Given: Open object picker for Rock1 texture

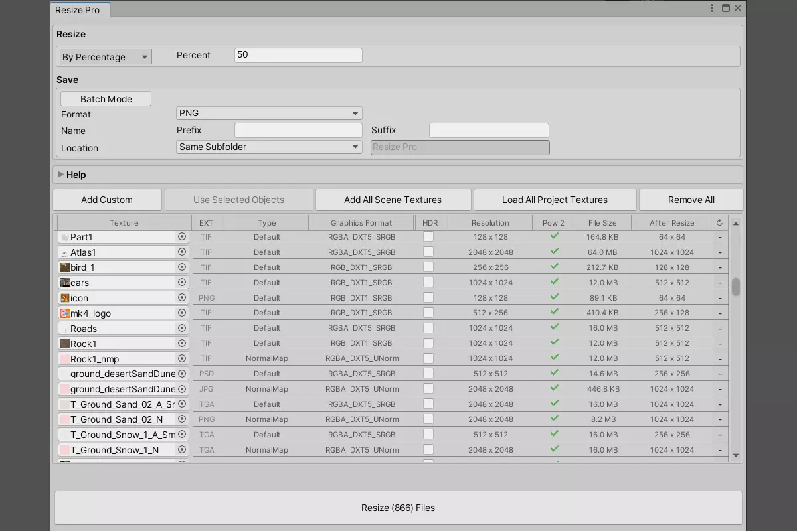Looking at the screenshot, I should click(x=182, y=344).
